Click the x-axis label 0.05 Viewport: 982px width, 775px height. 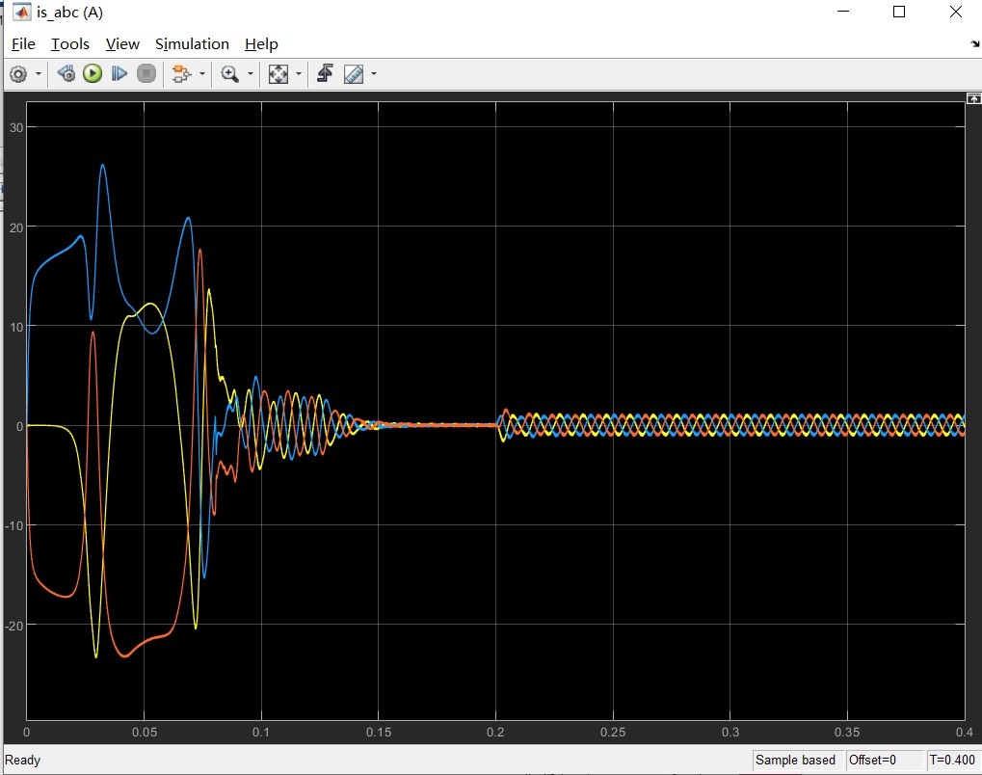[x=144, y=732]
